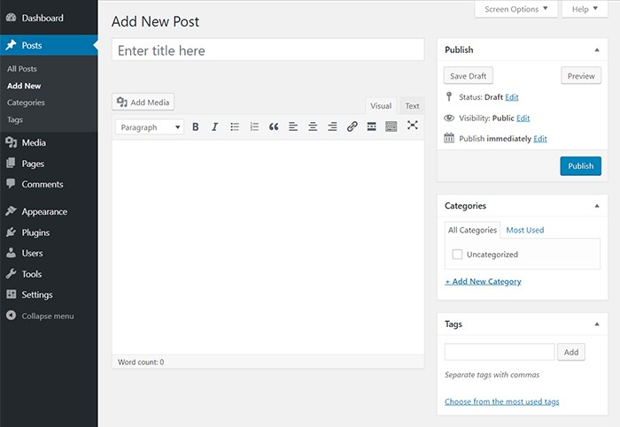Enable distraction-free fullscreen mode

pyautogui.click(x=412, y=126)
